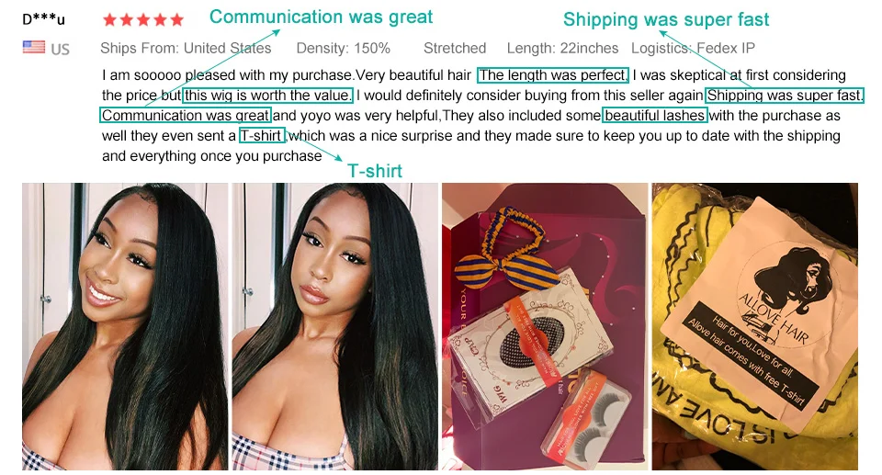Open the yellow T-shirt package photo
Image resolution: width=882 pixels, height=475 pixels.
click(755, 326)
